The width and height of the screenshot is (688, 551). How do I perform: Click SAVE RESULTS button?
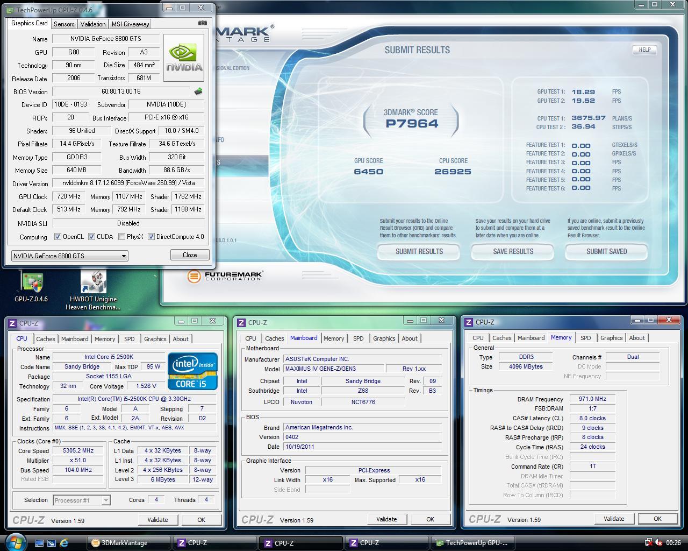click(x=513, y=251)
